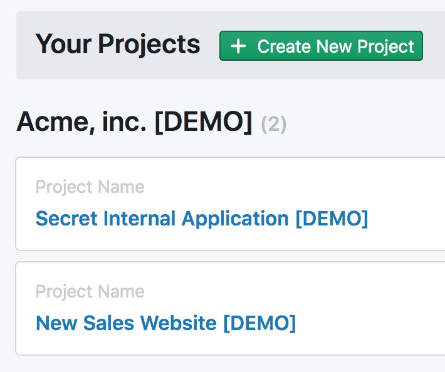Click the gray Your Projects header bar
445x372 pixels.
coord(231,45)
